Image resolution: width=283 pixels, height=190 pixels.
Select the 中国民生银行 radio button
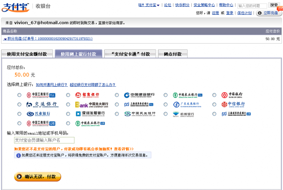[x=117, y=114]
